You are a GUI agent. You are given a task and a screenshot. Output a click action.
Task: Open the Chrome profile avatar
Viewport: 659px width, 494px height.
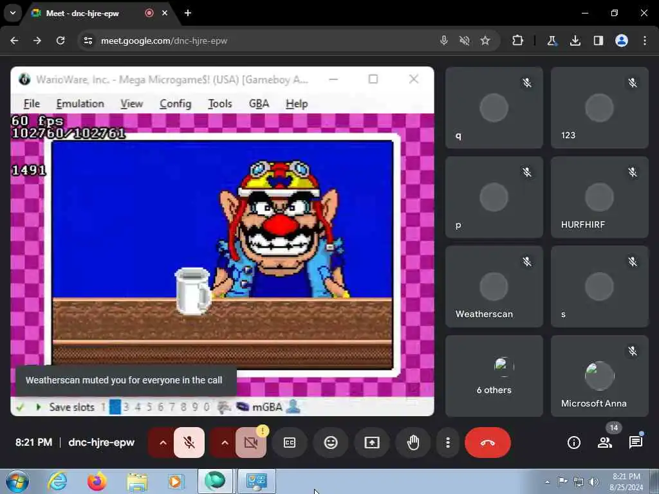click(622, 41)
